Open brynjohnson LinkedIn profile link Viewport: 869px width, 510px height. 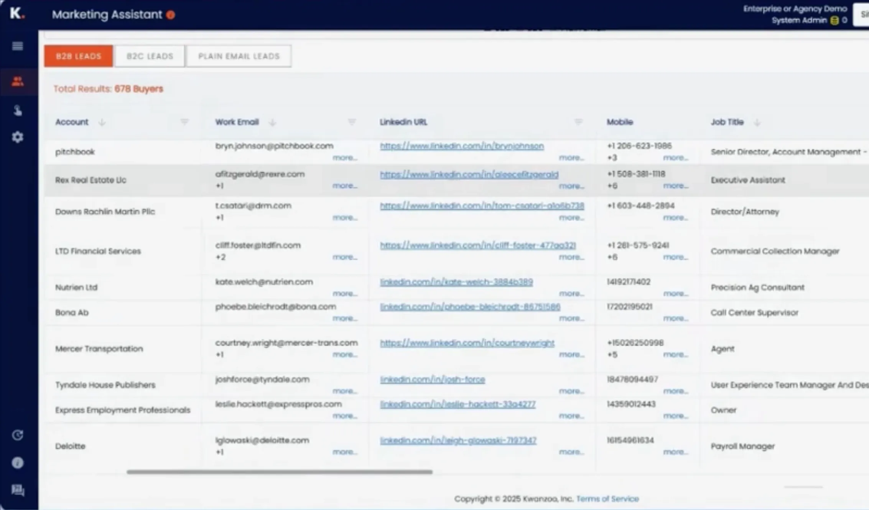point(462,146)
